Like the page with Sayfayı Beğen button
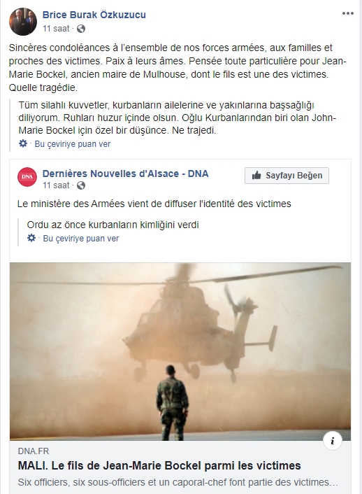The image size is (362, 494). pos(287,176)
